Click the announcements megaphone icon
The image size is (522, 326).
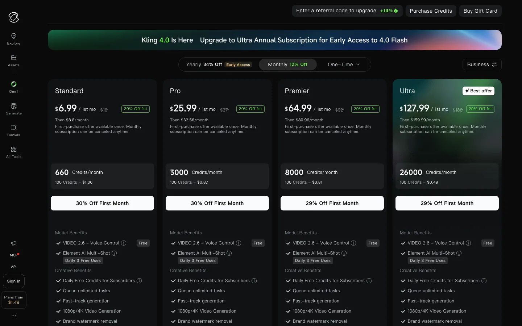point(14,243)
